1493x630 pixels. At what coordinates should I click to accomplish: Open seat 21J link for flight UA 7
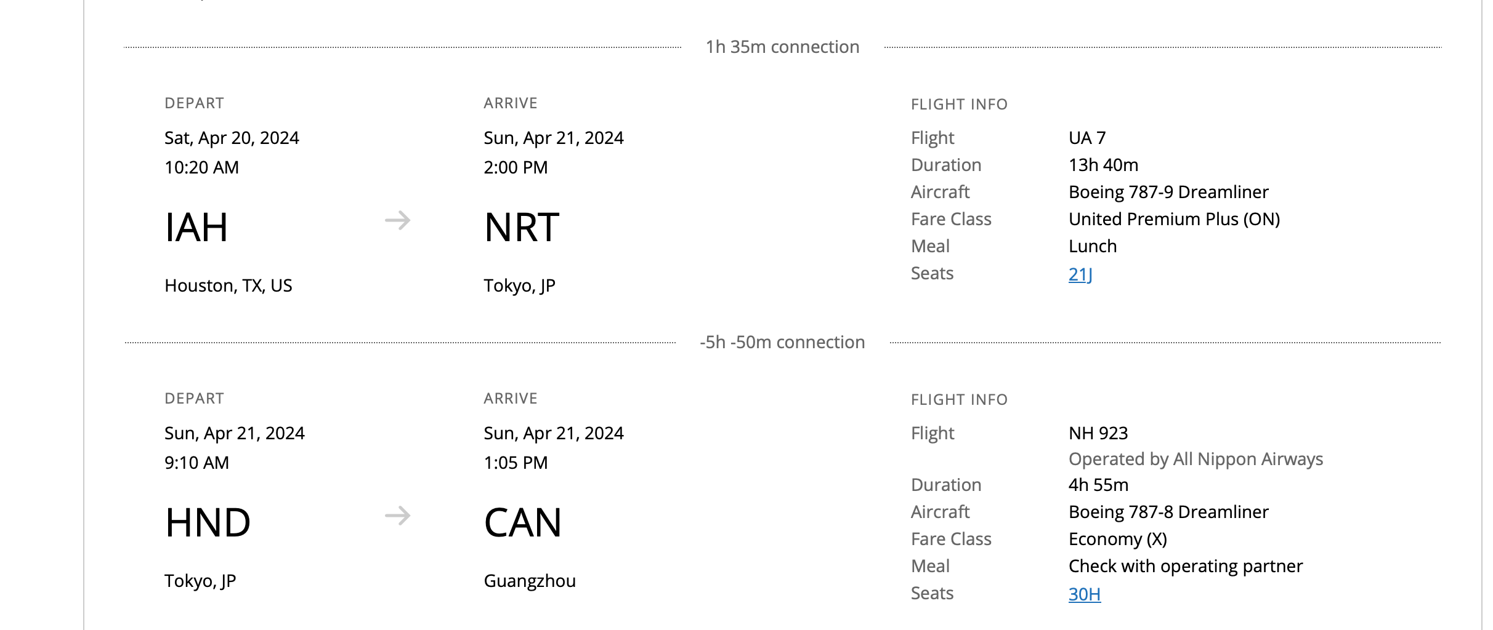pos(1080,274)
